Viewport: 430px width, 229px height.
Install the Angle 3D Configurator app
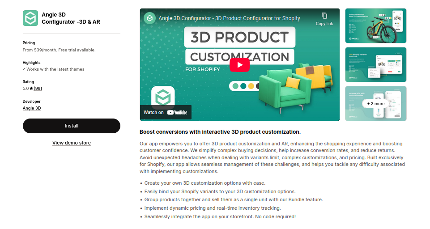click(72, 126)
